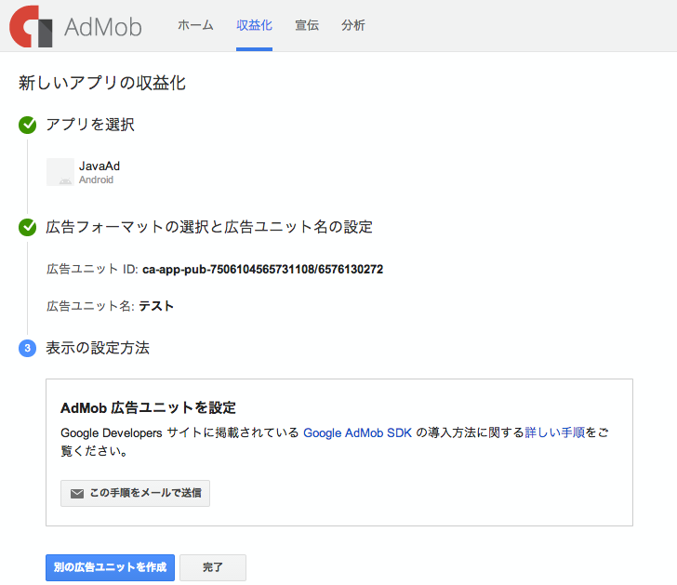Viewport: 677px width, 585px height.
Task: Switch to the 宣伝 tab
Action: (x=307, y=25)
